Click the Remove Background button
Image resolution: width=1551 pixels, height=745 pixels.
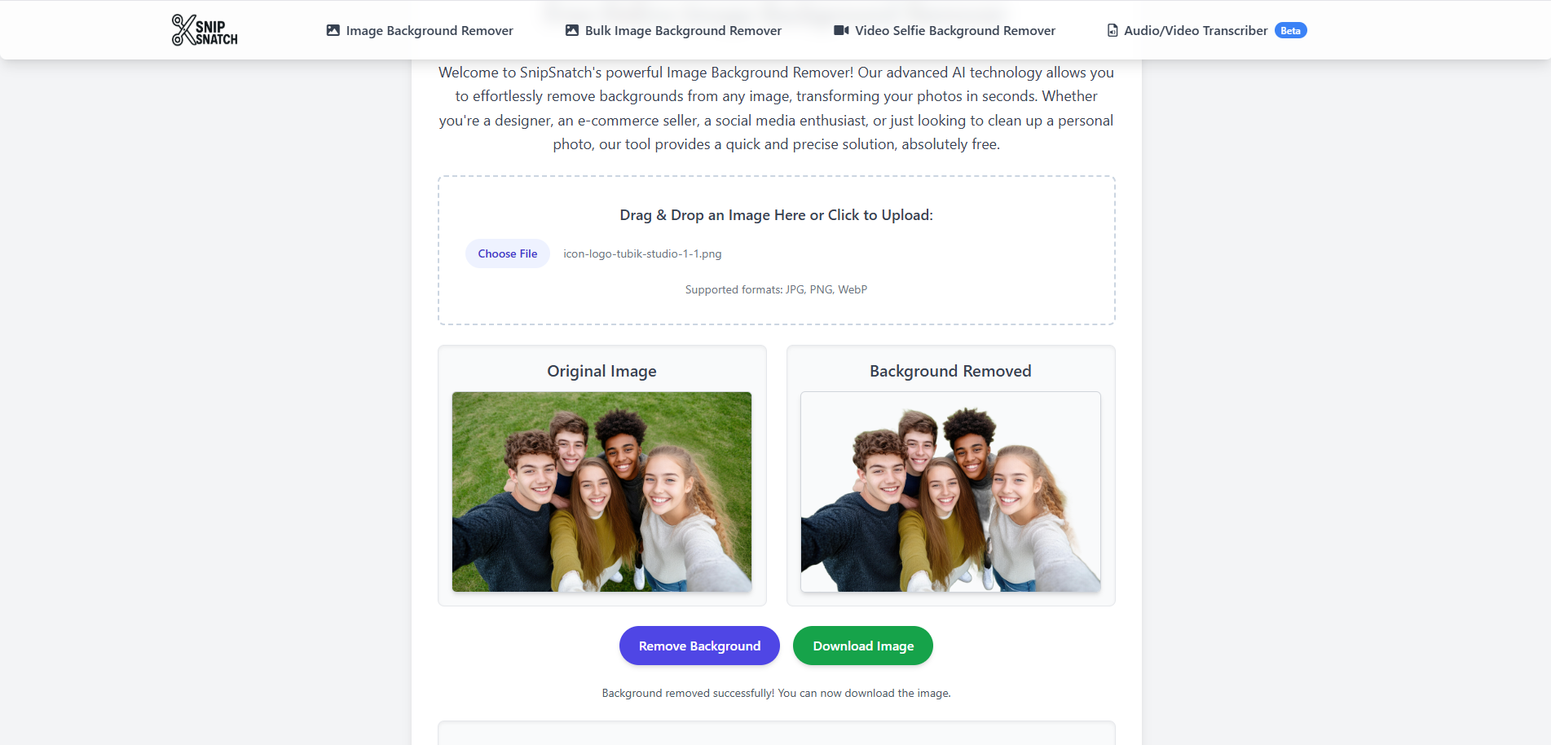coord(699,646)
